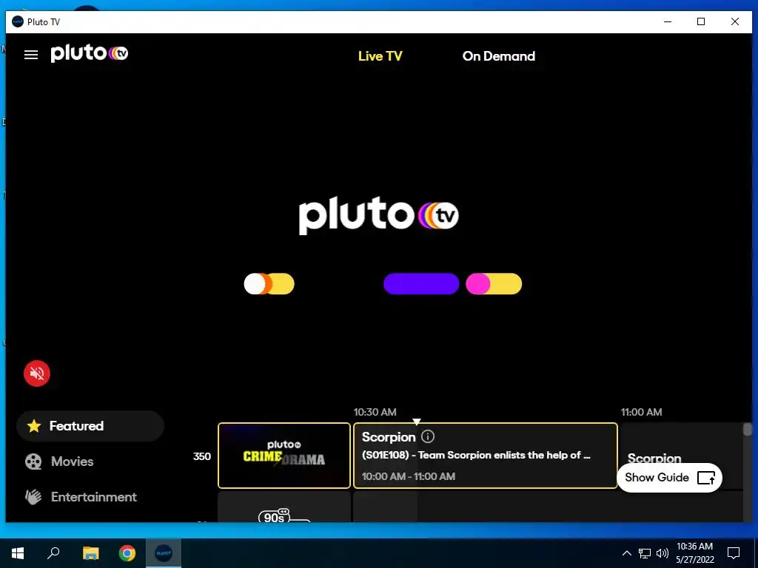Open taskbar search
This screenshot has height=568, width=758.
pos(53,553)
